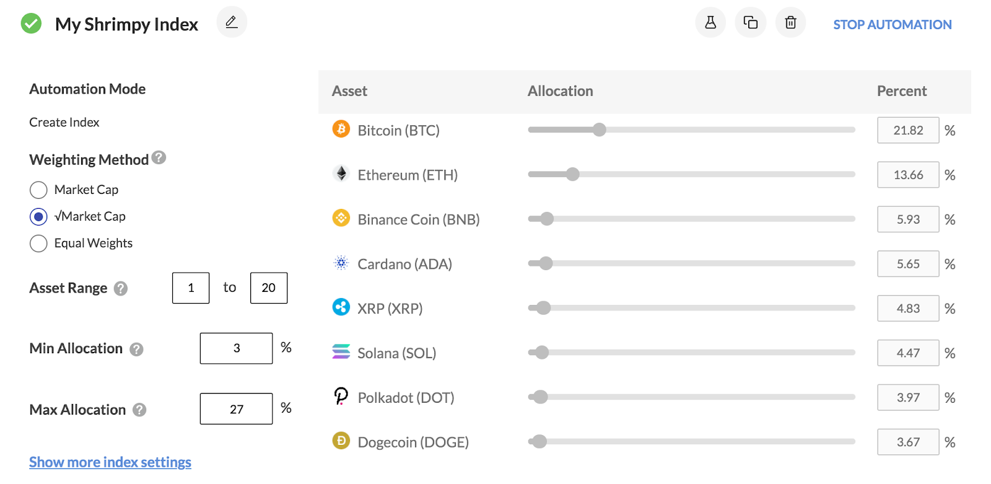Click the trash delete icon

click(791, 23)
